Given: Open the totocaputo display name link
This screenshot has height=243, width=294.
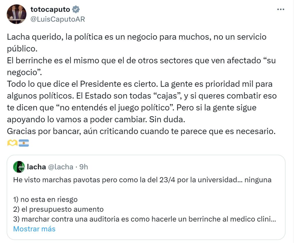Looking at the screenshot, I should point(50,9).
